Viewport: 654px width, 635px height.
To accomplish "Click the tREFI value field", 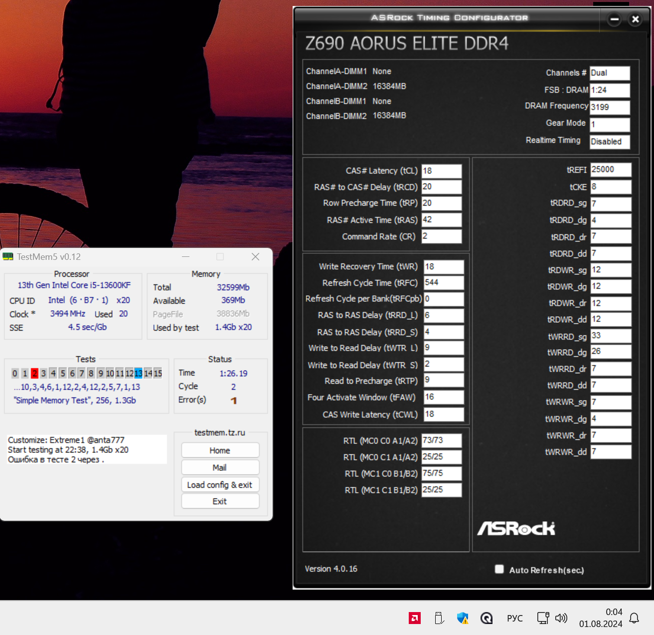I will [x=611, y=170].
